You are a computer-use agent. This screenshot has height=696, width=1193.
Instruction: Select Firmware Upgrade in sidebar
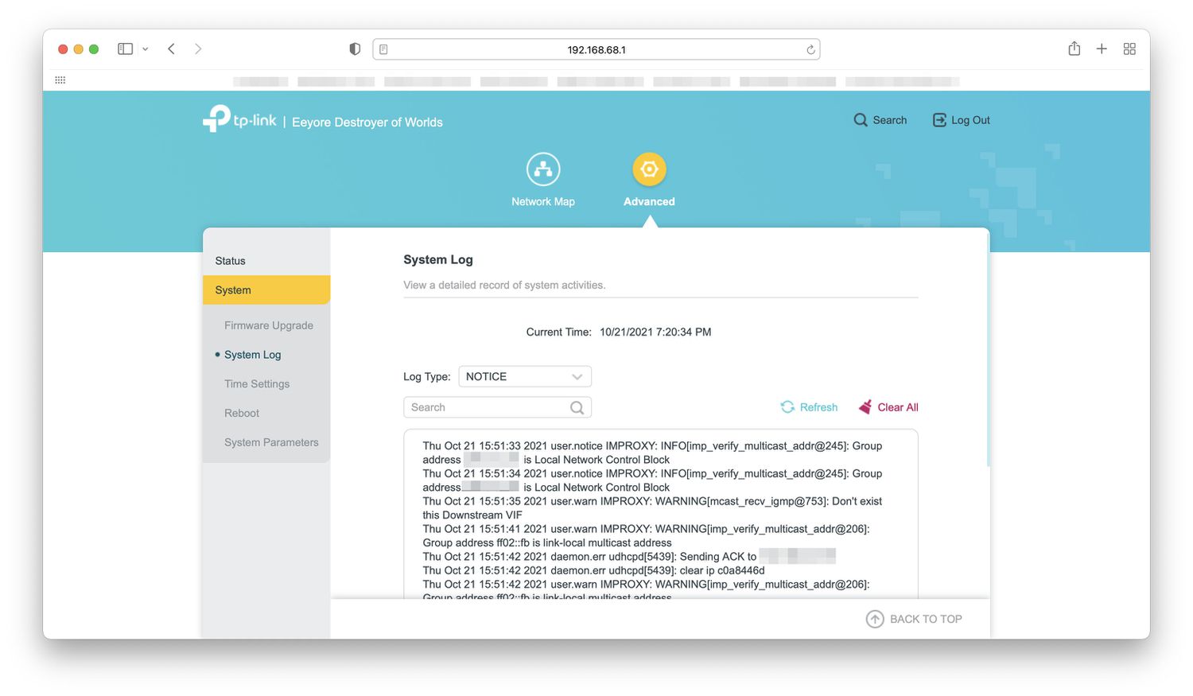[269, 325]
